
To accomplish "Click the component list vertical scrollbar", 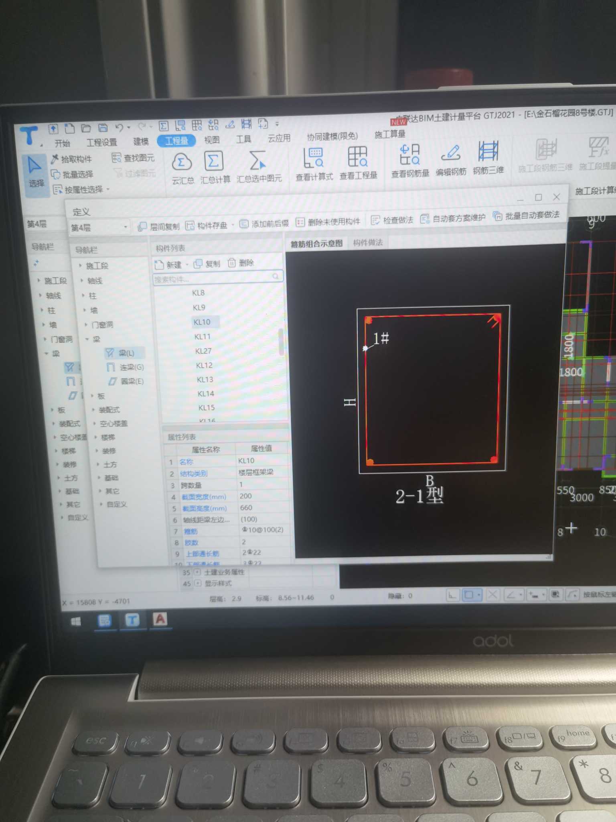I will tap(281, 342).
